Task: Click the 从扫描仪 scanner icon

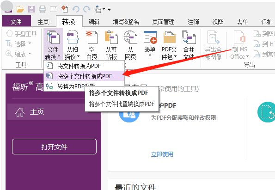Action: click(x=73, y=37)
